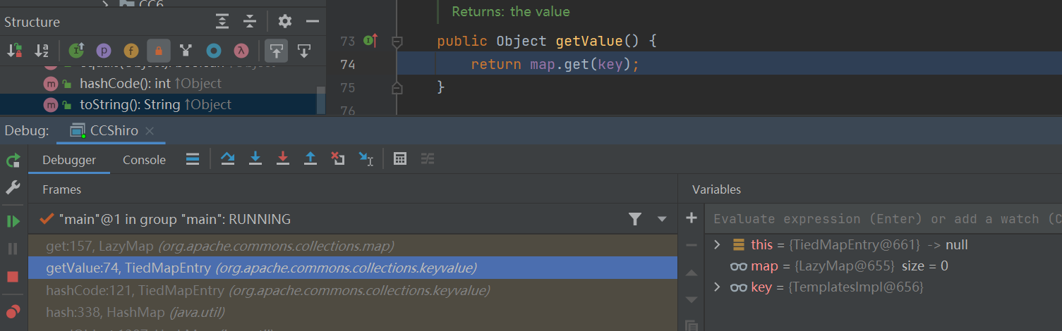Click the Rerun CCShiro icon

click(x=13, y=161)
